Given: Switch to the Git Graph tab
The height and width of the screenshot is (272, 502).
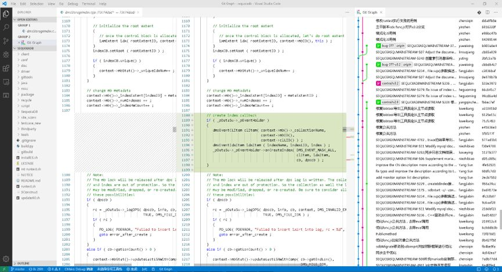Looking at the screenshot, I should tap(370, 12).
